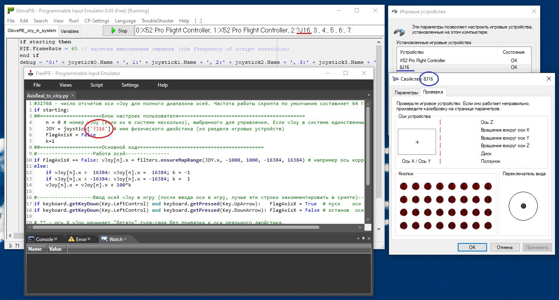The image size is (559, 300).
Task: Close the Watch tab in FreePIE
Action: pos(125,239)
